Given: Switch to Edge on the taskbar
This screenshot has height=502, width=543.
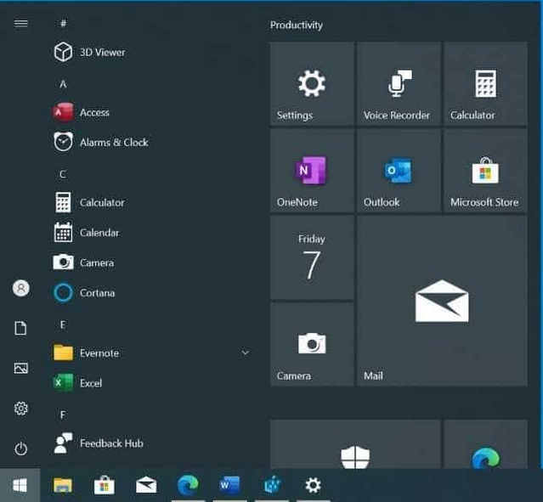Looking at the screenshot, I should point(188,485).
